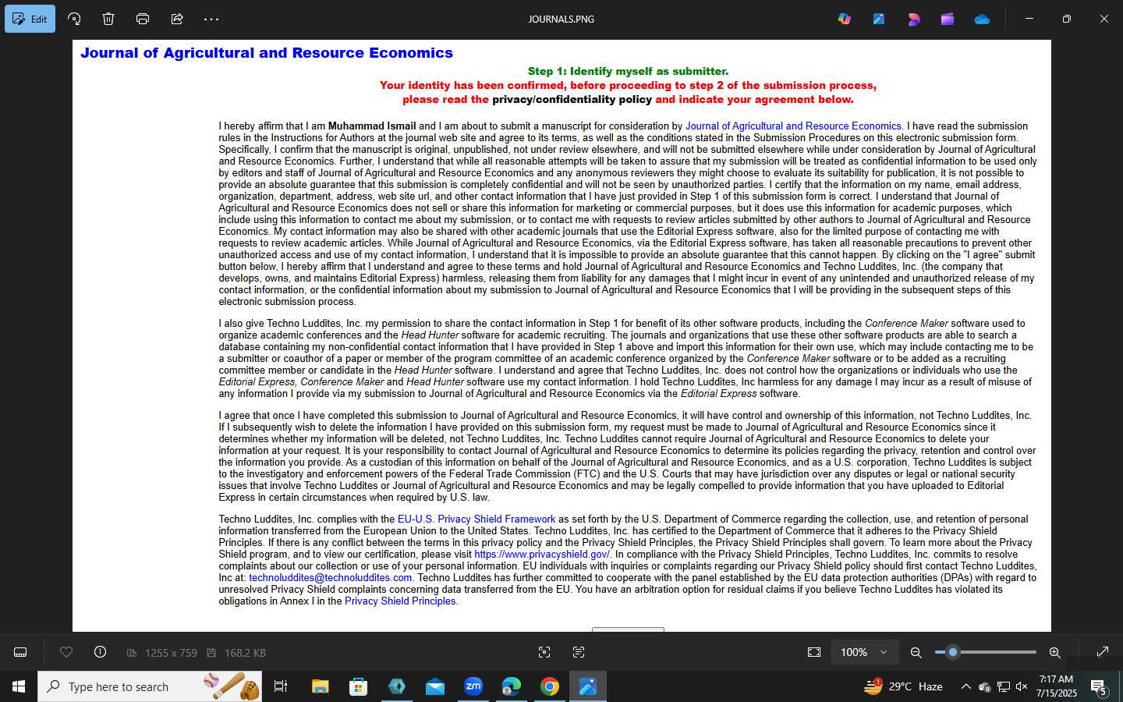Viewport: 1123px width, 702px height.
Task: Open the See more three-dots menu
Action: click(x=211, y=19)
